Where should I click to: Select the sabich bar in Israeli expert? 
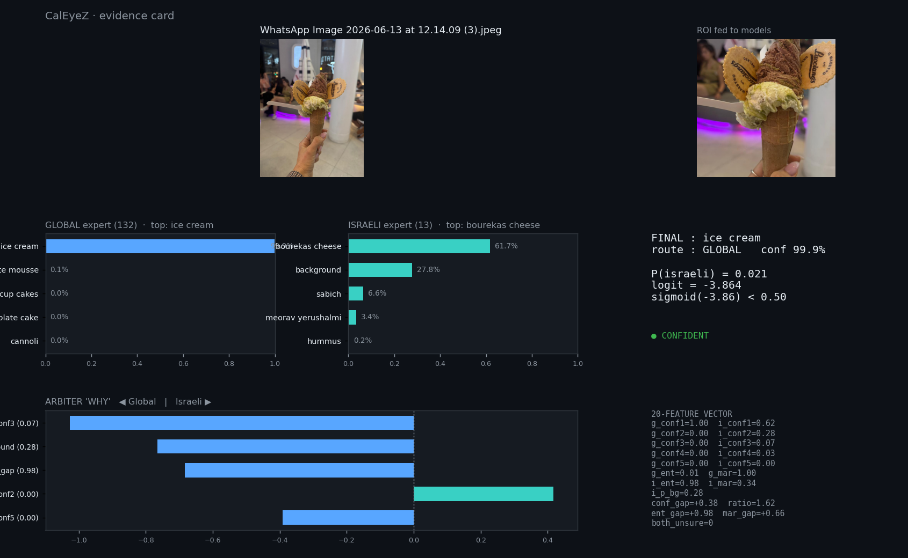pyautogui.click(x=356, y=293)
